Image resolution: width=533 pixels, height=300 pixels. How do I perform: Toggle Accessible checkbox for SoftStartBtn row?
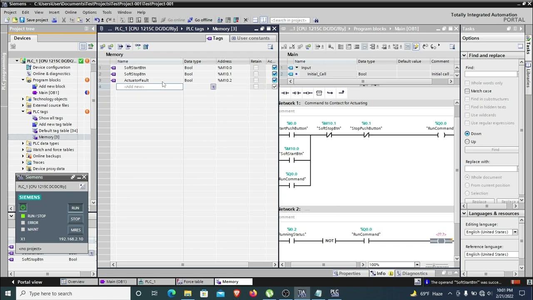274,67
